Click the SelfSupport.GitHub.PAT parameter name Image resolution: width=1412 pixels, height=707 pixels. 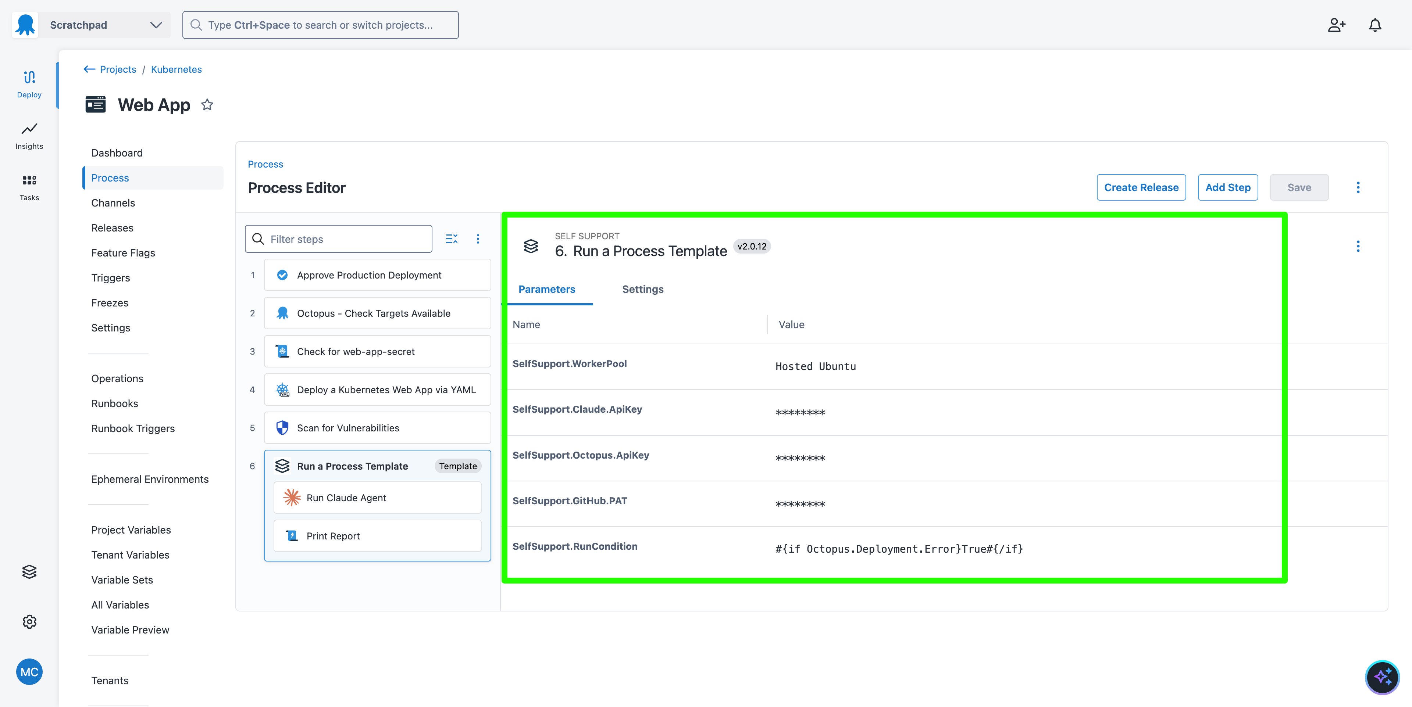(x=570, y=500)
